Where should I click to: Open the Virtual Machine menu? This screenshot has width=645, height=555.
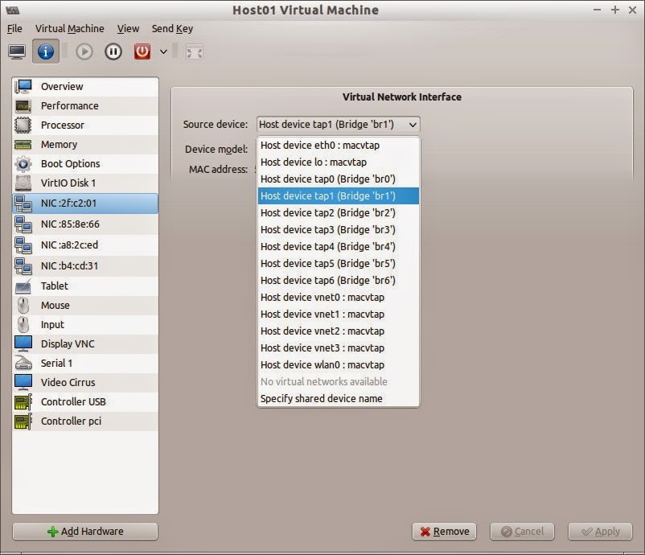(x=69, y=28)
